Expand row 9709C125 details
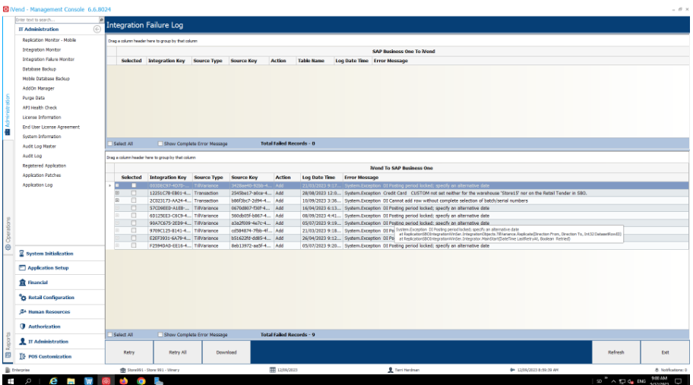693x385 pixels. [x=117, y=231]
